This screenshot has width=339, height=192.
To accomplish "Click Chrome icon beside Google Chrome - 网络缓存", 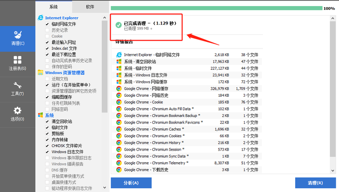I will pos(119,88).
